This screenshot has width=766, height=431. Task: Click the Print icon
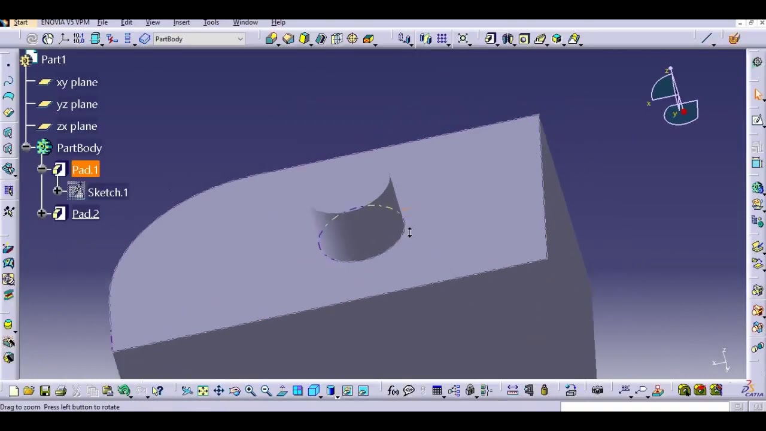(x=60, y=391)
